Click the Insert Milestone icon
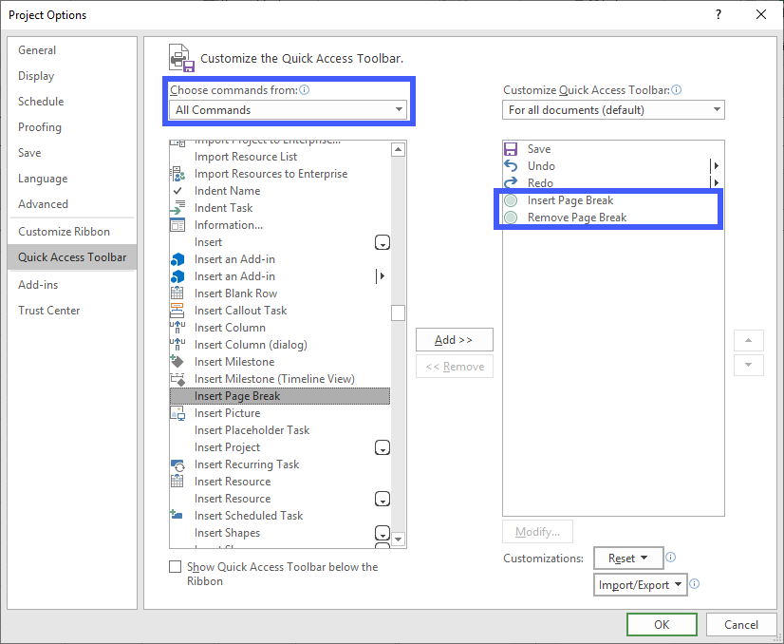Image resolution: width=784 pixels, height=644 pixels. pos(177,361)
